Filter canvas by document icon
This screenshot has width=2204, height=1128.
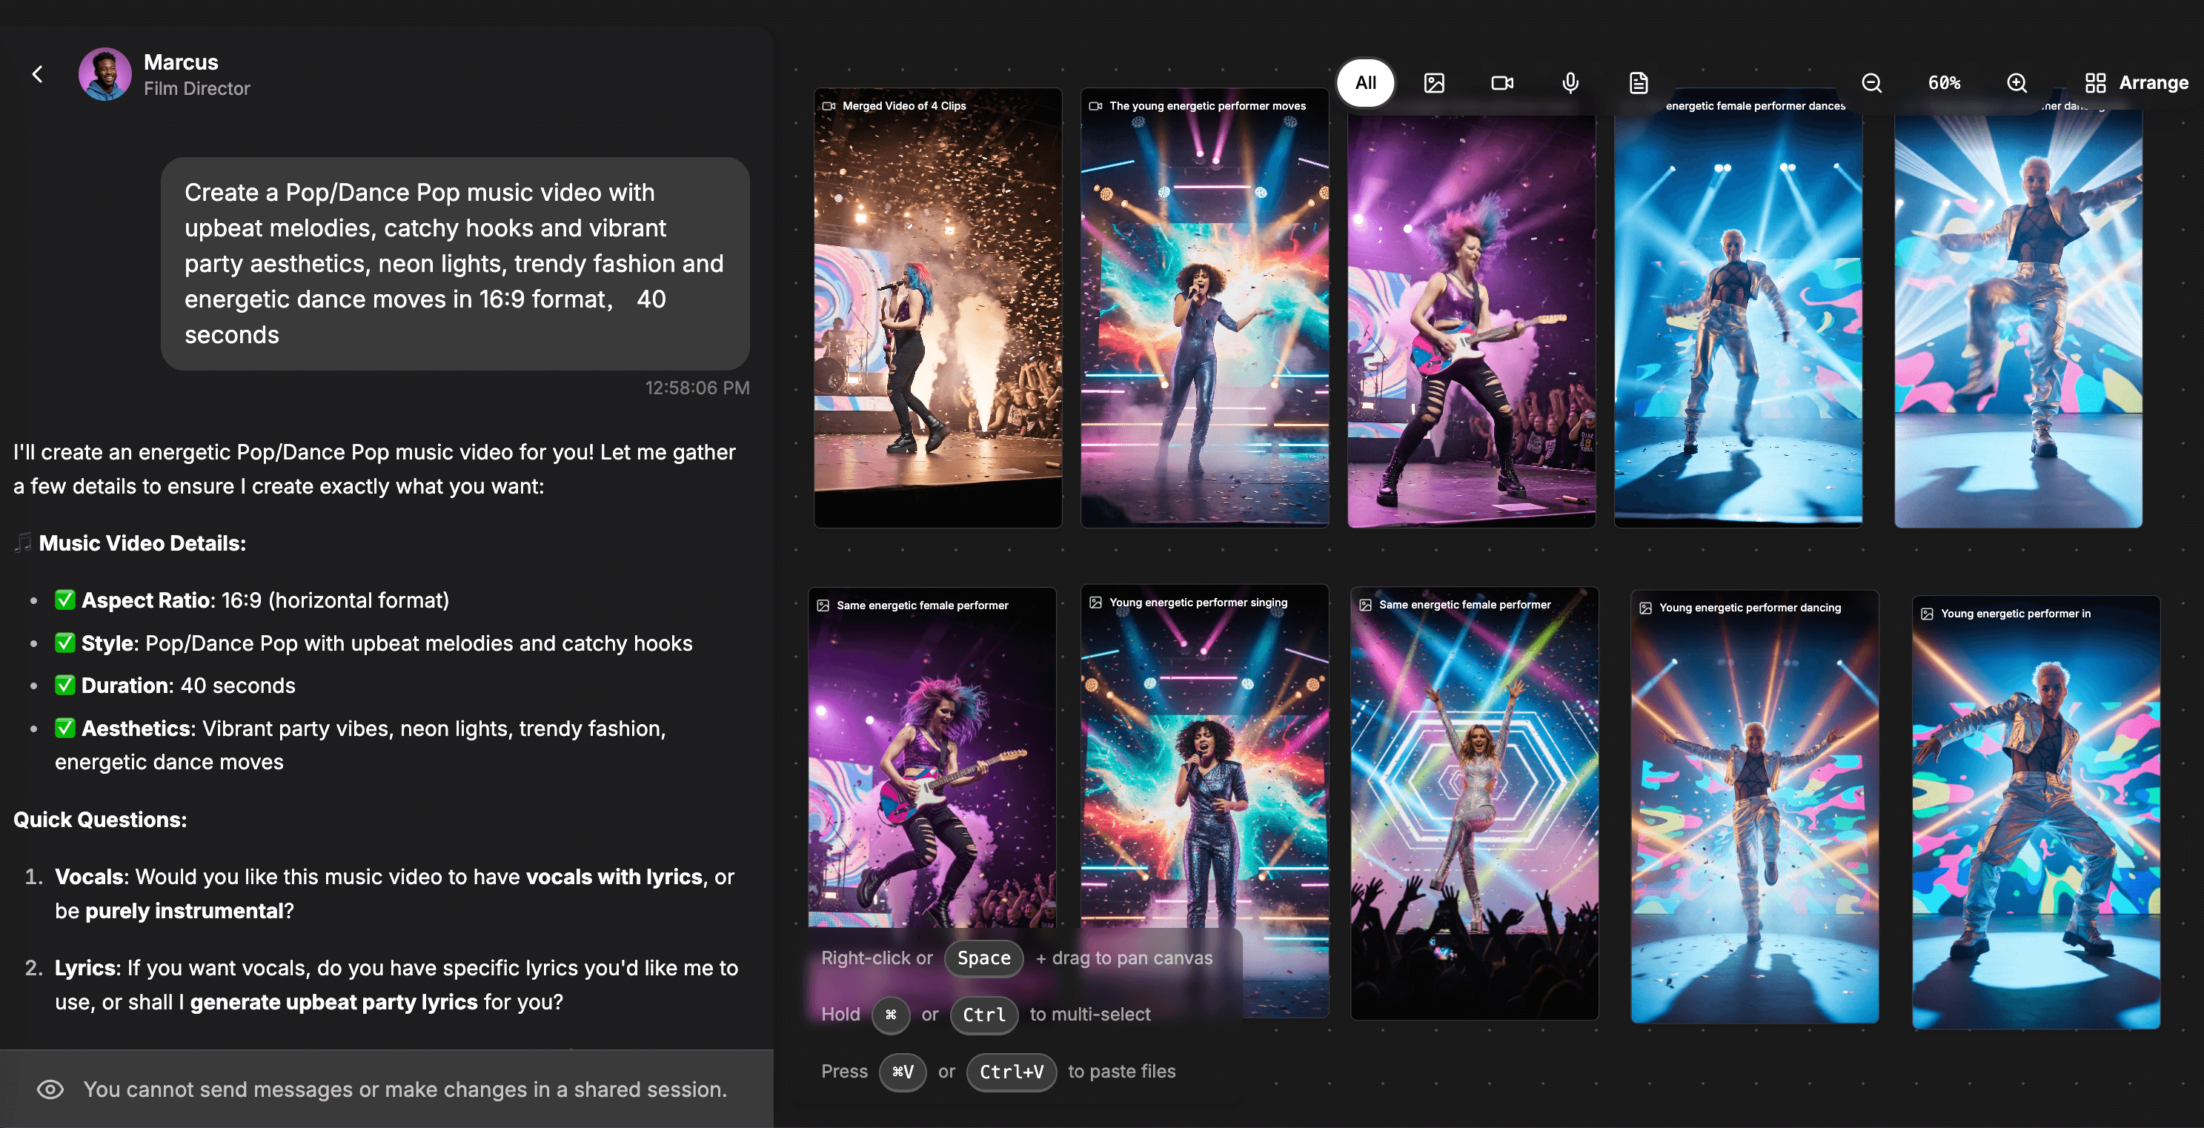tap(1639, 83)
